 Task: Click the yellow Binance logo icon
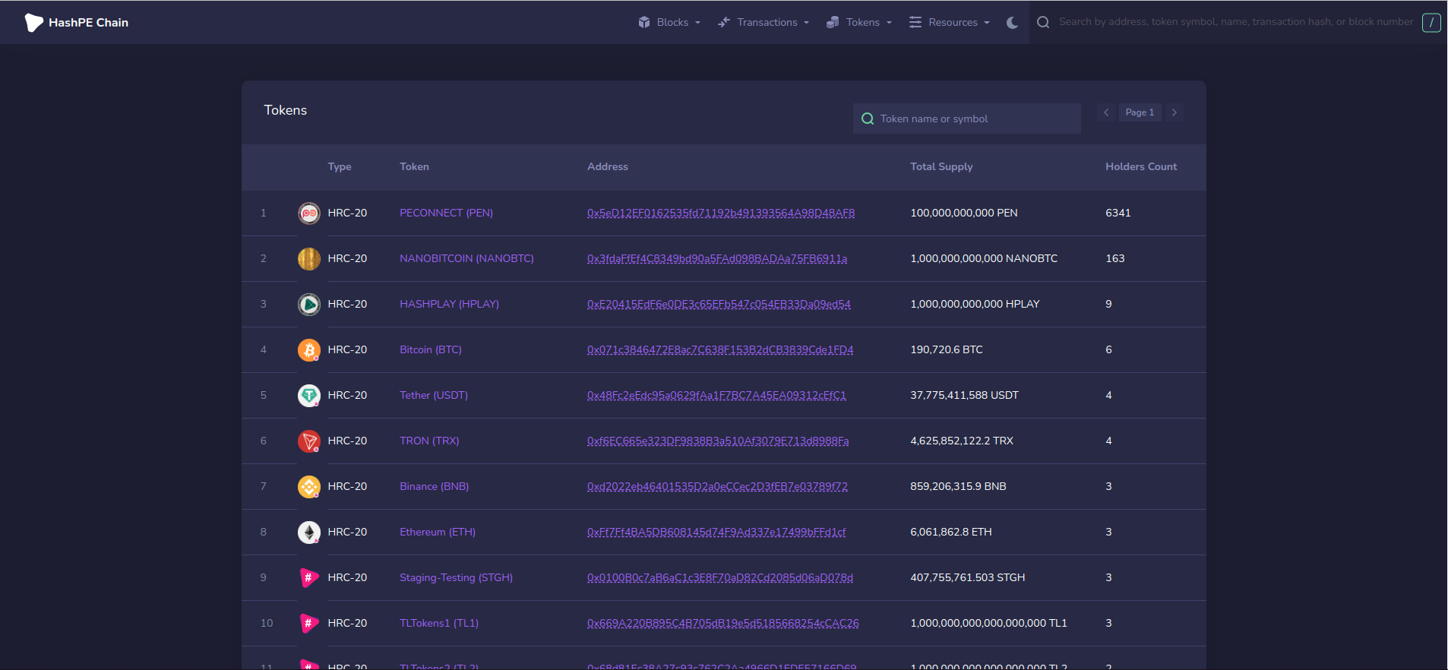[x=308, y=487]
